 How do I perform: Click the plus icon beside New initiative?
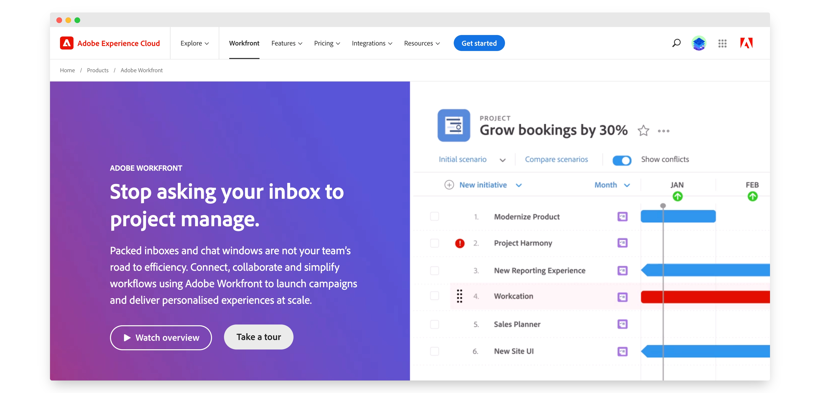pyautogui.click(x=449, y=185)
